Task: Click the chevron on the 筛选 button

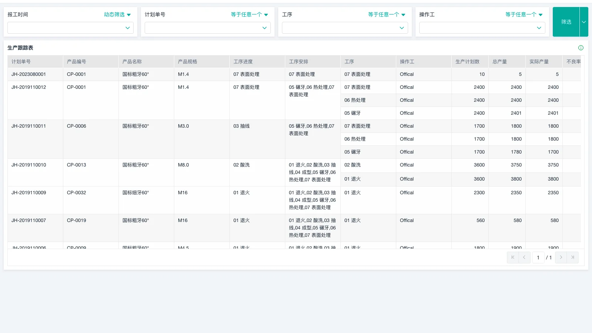Action: click(584, 22)
